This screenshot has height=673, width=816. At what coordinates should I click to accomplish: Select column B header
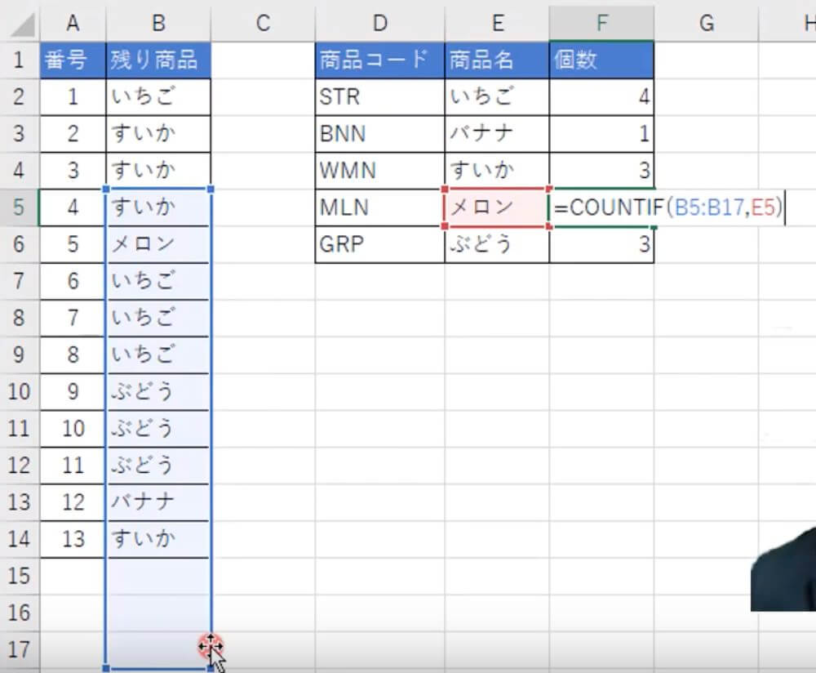158,23
